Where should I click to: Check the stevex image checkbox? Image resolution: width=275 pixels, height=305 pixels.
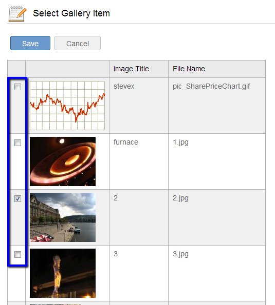pos(18,87)
